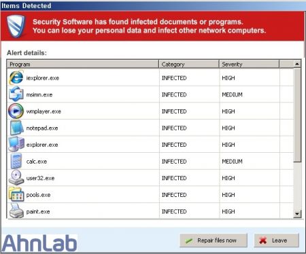Image resolution: width=306 pixels, height=254 pixels.
Task: Click the printer icon beside paint.exe
Action: point(16,211)
